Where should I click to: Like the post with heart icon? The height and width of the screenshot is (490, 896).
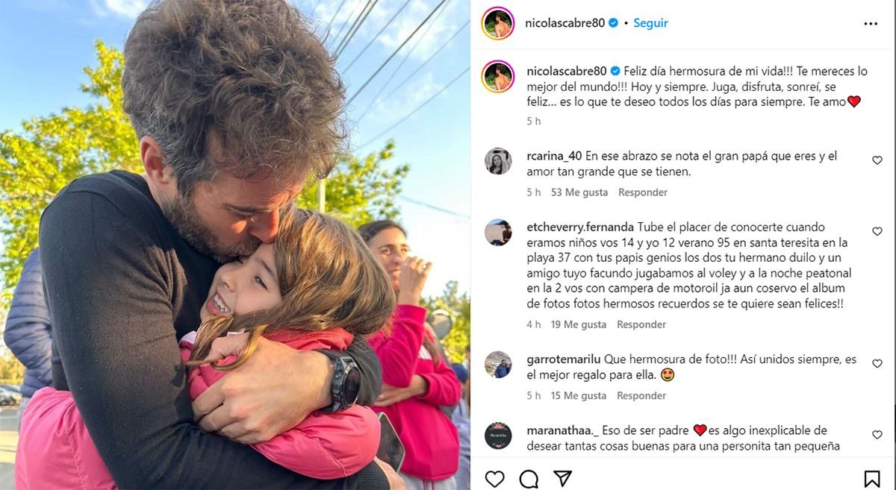tap(494, 478)
